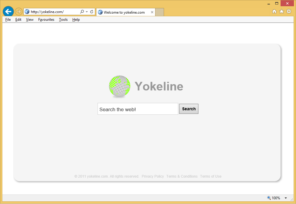The image size is (296, 204).
Task: Open the Tools menu in menu bar
Action: (x=63, y=20)
